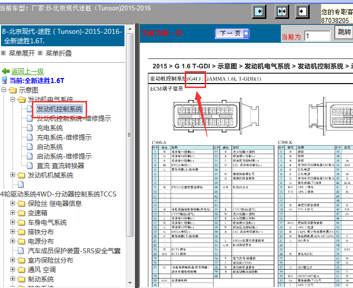The image size is (353, 288).
Task: Select 充电系统 in the tree
Action: pyautogui.click(x=50, y=128)
